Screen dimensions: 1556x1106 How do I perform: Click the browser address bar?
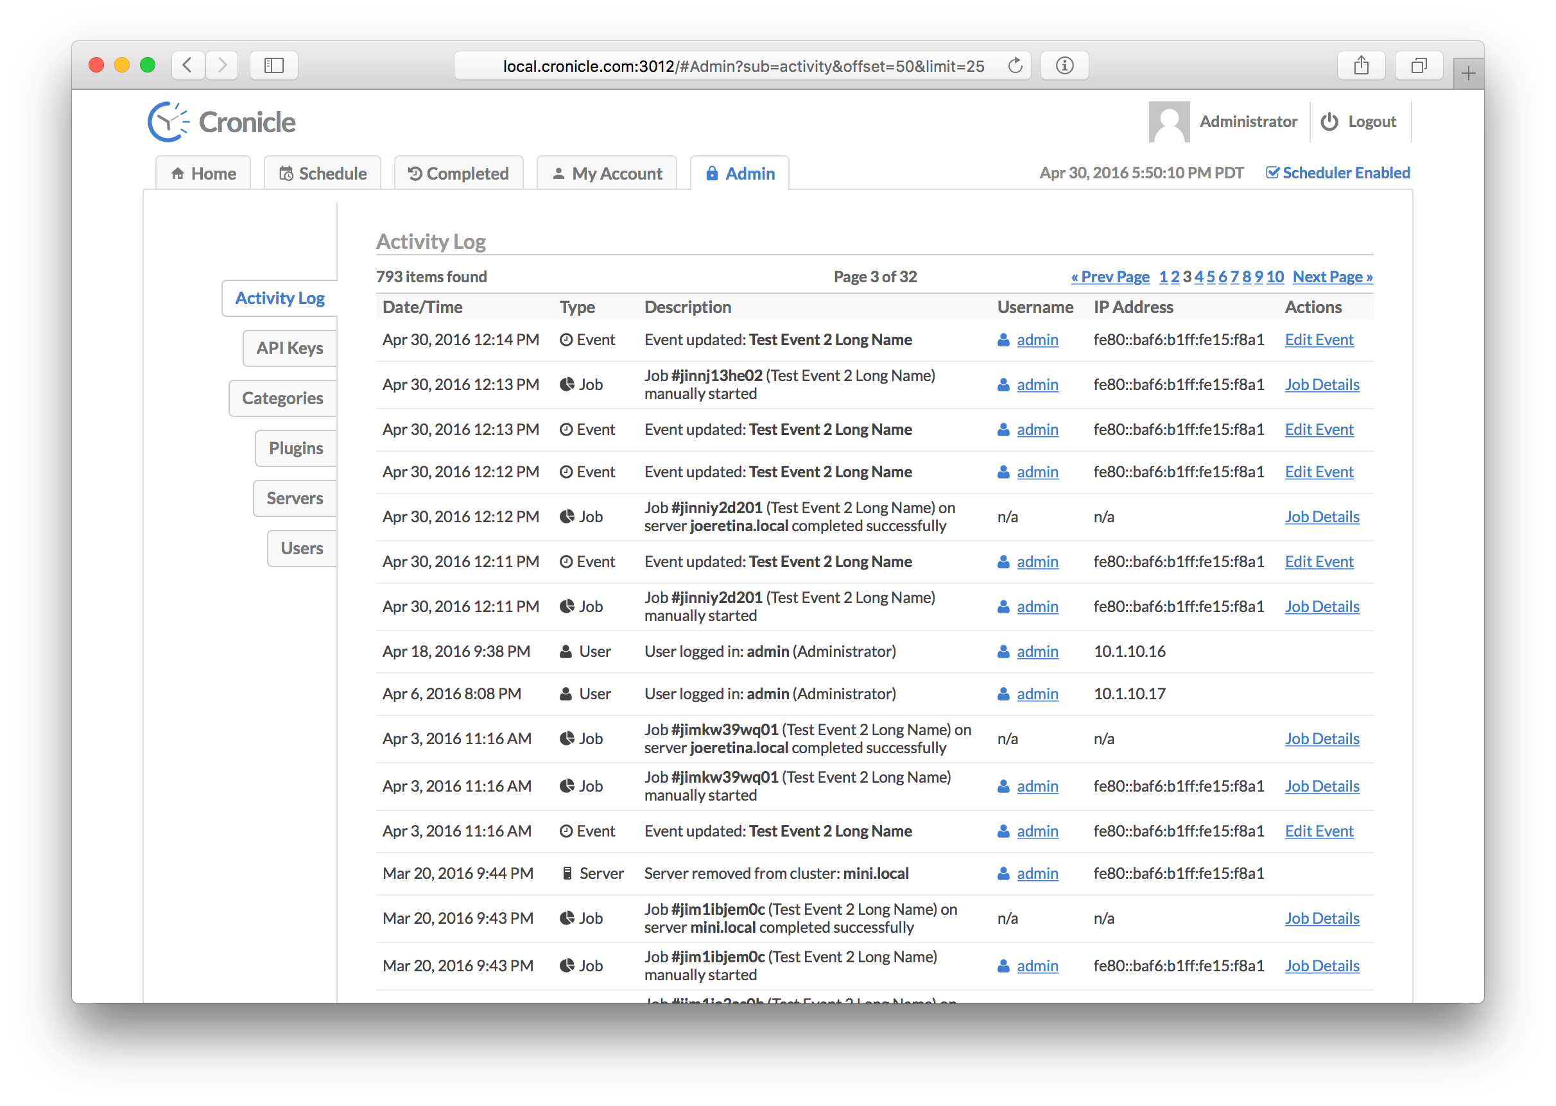pyautogui.click(x=743, y=66)
